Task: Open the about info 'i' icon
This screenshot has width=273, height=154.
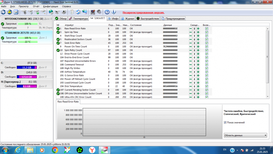Action: 114,12
